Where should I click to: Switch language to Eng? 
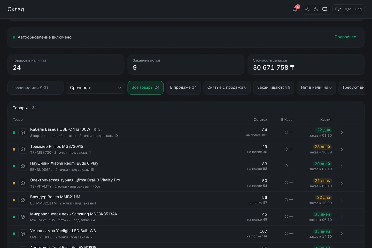(358, 9)
